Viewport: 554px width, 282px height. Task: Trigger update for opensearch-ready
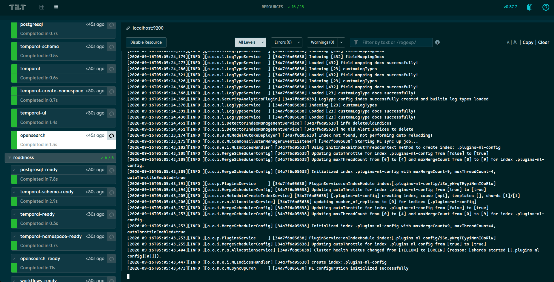112,259
